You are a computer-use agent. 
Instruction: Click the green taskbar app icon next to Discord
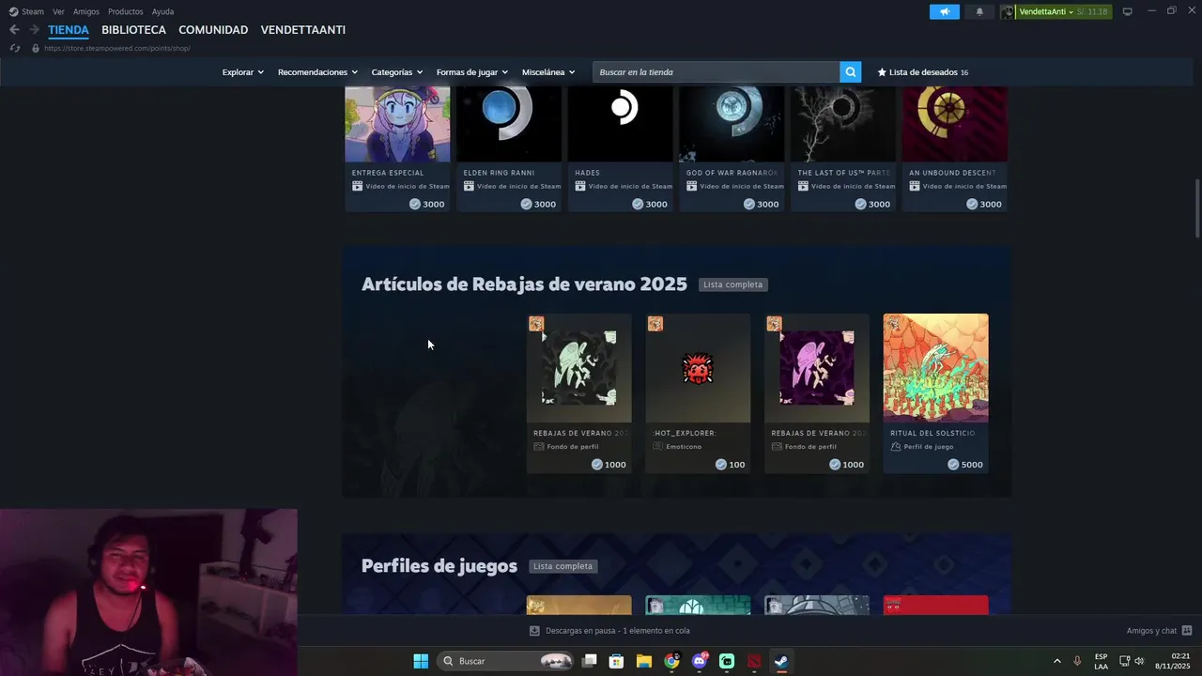[727, 661]
